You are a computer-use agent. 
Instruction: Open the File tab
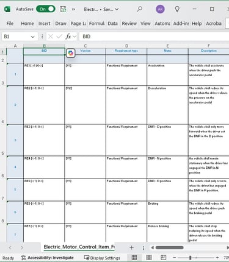click(x=10, y=24)
